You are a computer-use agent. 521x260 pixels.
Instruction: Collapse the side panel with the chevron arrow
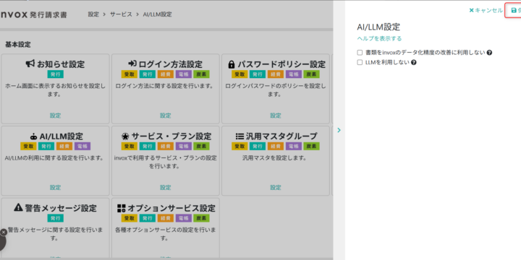339,130
